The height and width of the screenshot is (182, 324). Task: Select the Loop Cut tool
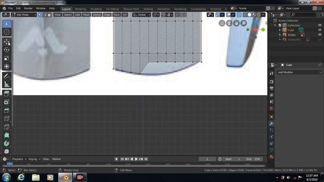[x=7, y=119]
